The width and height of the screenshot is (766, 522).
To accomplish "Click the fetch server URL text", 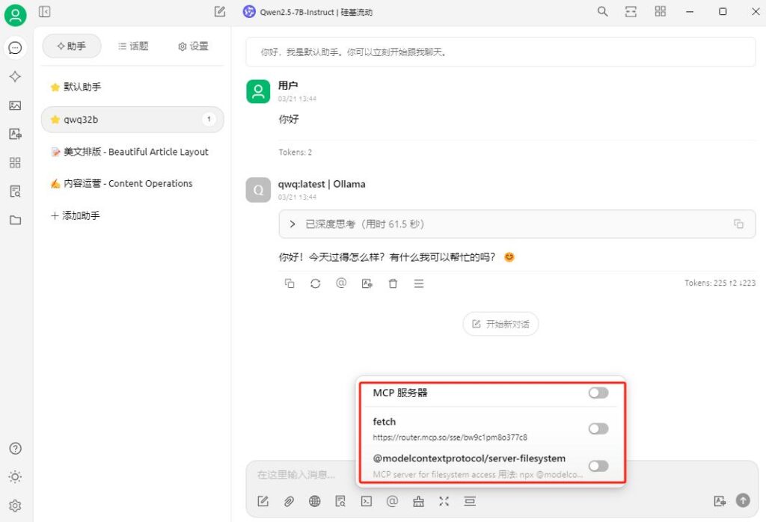I will point(450,437).
